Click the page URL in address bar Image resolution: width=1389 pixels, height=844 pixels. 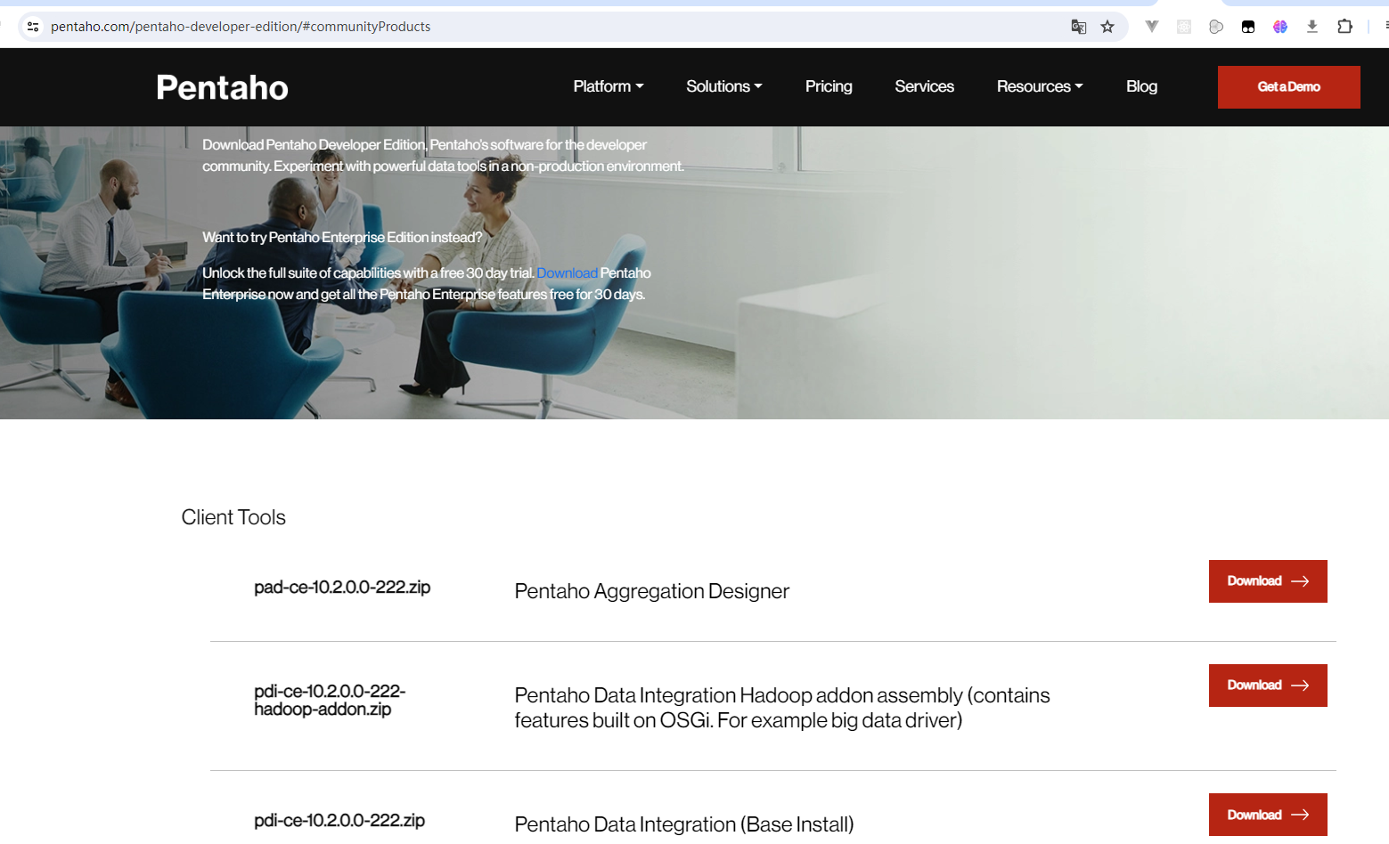coord(241,27)
